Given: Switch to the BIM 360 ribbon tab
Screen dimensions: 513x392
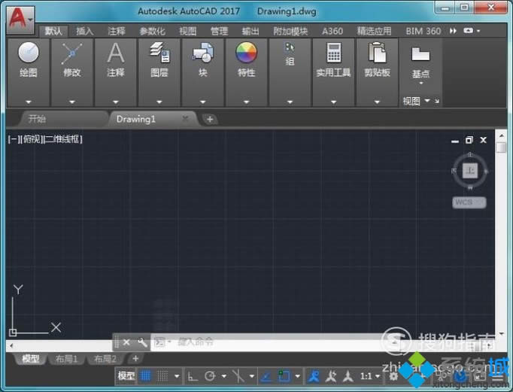Looking at the screenshot, I should coord(423,31).
